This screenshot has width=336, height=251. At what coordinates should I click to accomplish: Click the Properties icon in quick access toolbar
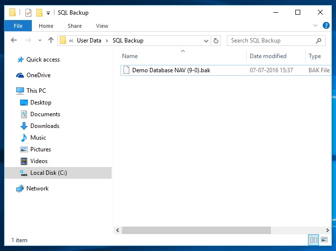(x=28, y=13)
